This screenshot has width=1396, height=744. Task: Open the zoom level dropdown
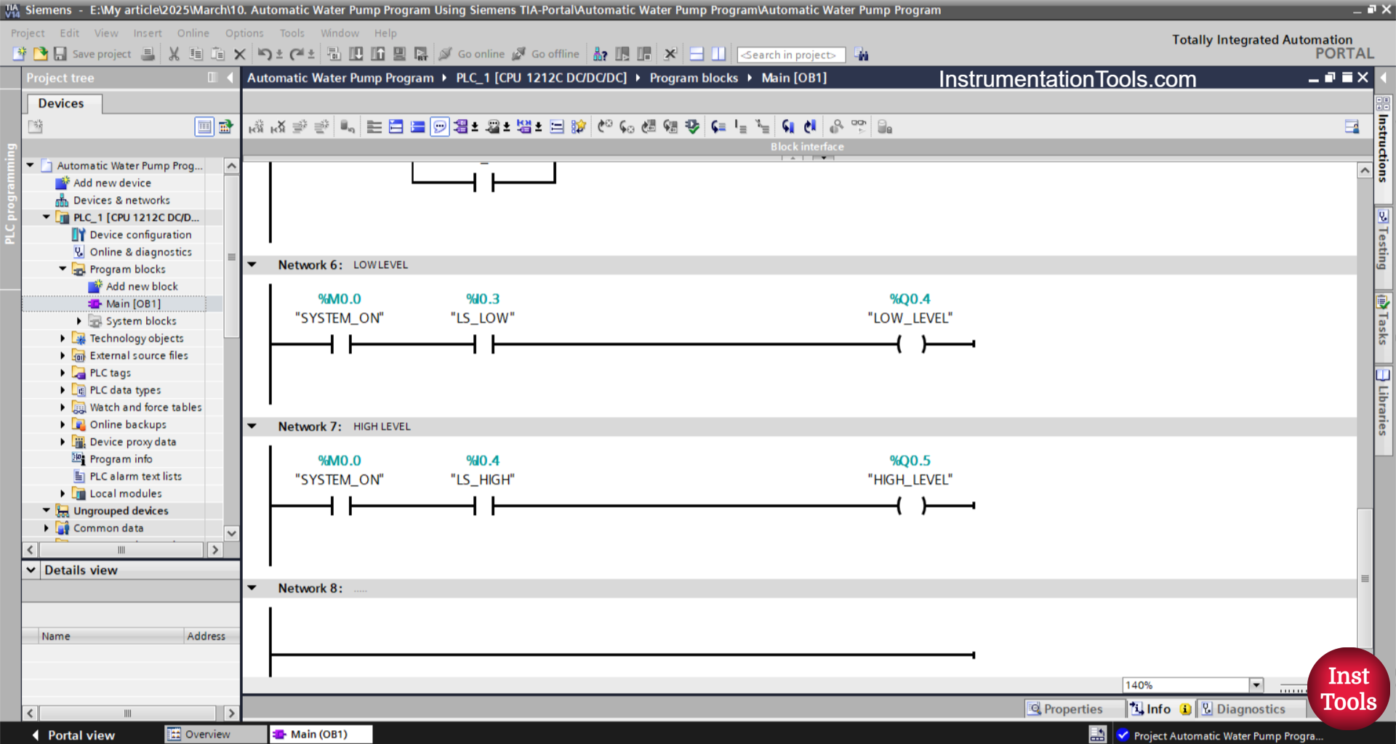1256,684
